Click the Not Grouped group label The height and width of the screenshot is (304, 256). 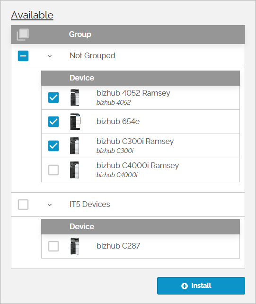pos(92,56)
